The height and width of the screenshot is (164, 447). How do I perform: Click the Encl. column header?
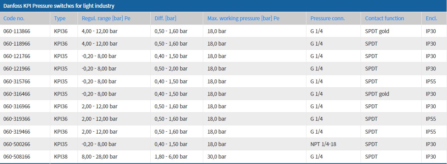click(x=431, y=18)
